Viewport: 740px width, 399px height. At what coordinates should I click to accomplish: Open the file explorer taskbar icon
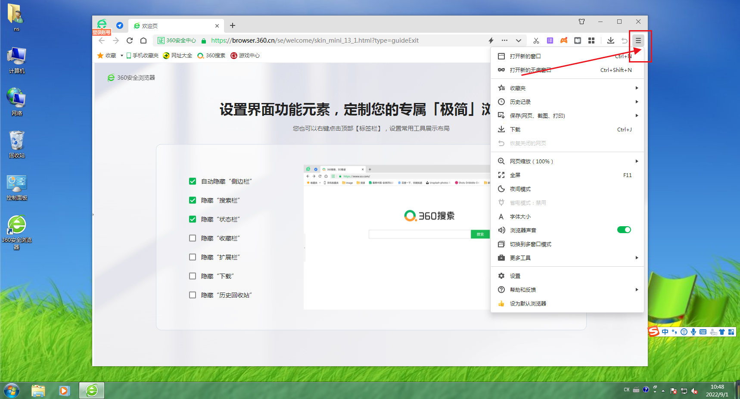tap(38, 391)
